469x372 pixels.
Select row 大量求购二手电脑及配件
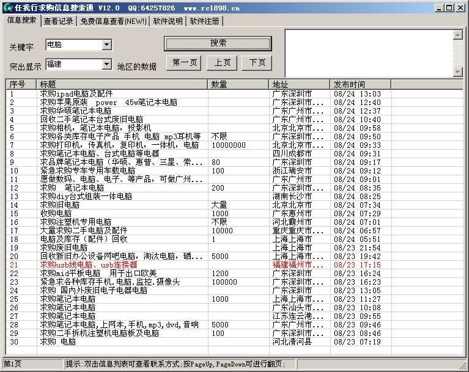(x=235, y=231)
